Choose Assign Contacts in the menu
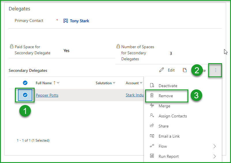This screenshot has width=231, height=163. [x=172, y=116]
